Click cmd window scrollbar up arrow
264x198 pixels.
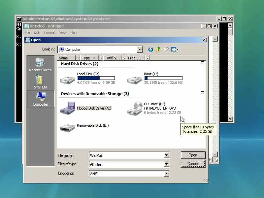tap(230, 25)
